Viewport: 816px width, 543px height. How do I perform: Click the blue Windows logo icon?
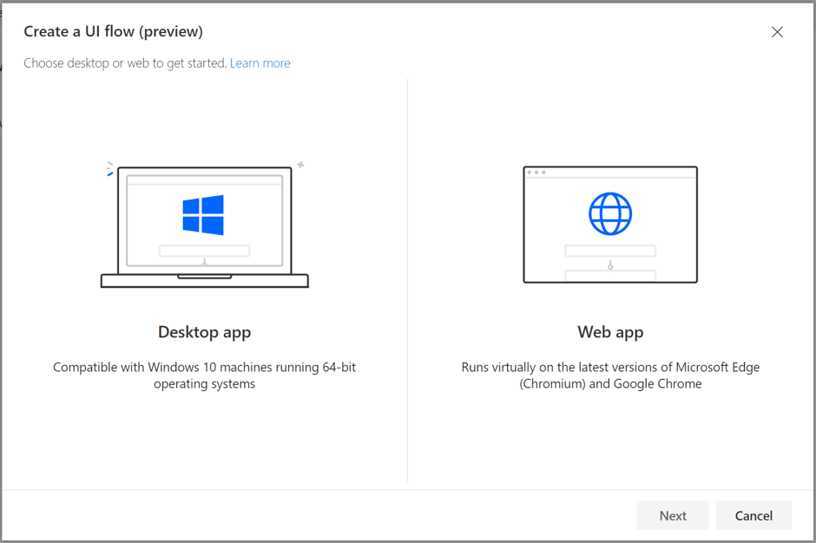click(203, 215)
